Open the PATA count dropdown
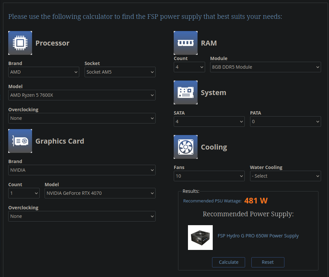This screenshot has height=277, width=329. click(x=285, y=121)
